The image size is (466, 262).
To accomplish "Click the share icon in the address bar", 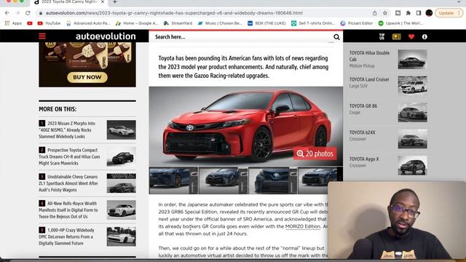I will click(x=375, y=13).
